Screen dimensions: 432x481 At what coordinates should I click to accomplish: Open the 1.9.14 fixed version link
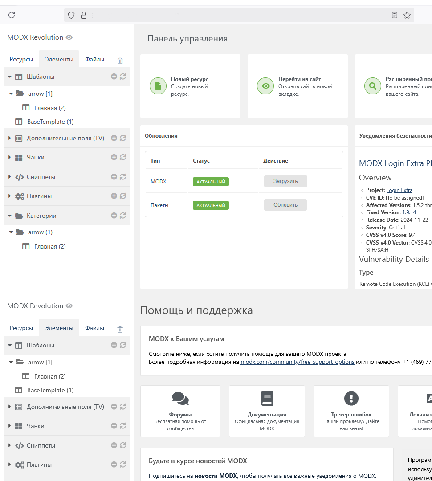click(x=409, y=212)
